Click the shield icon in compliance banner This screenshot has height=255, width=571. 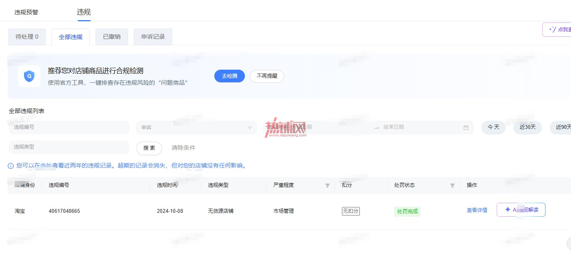29,76
